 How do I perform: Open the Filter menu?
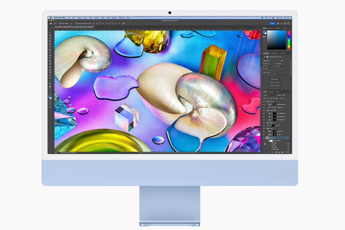[102, 18]
